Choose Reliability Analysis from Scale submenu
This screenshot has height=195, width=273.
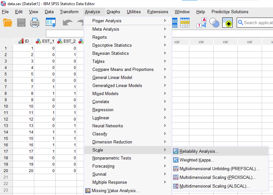(220, 151)
